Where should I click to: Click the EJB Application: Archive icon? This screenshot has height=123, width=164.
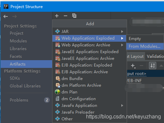coord(58,72)
